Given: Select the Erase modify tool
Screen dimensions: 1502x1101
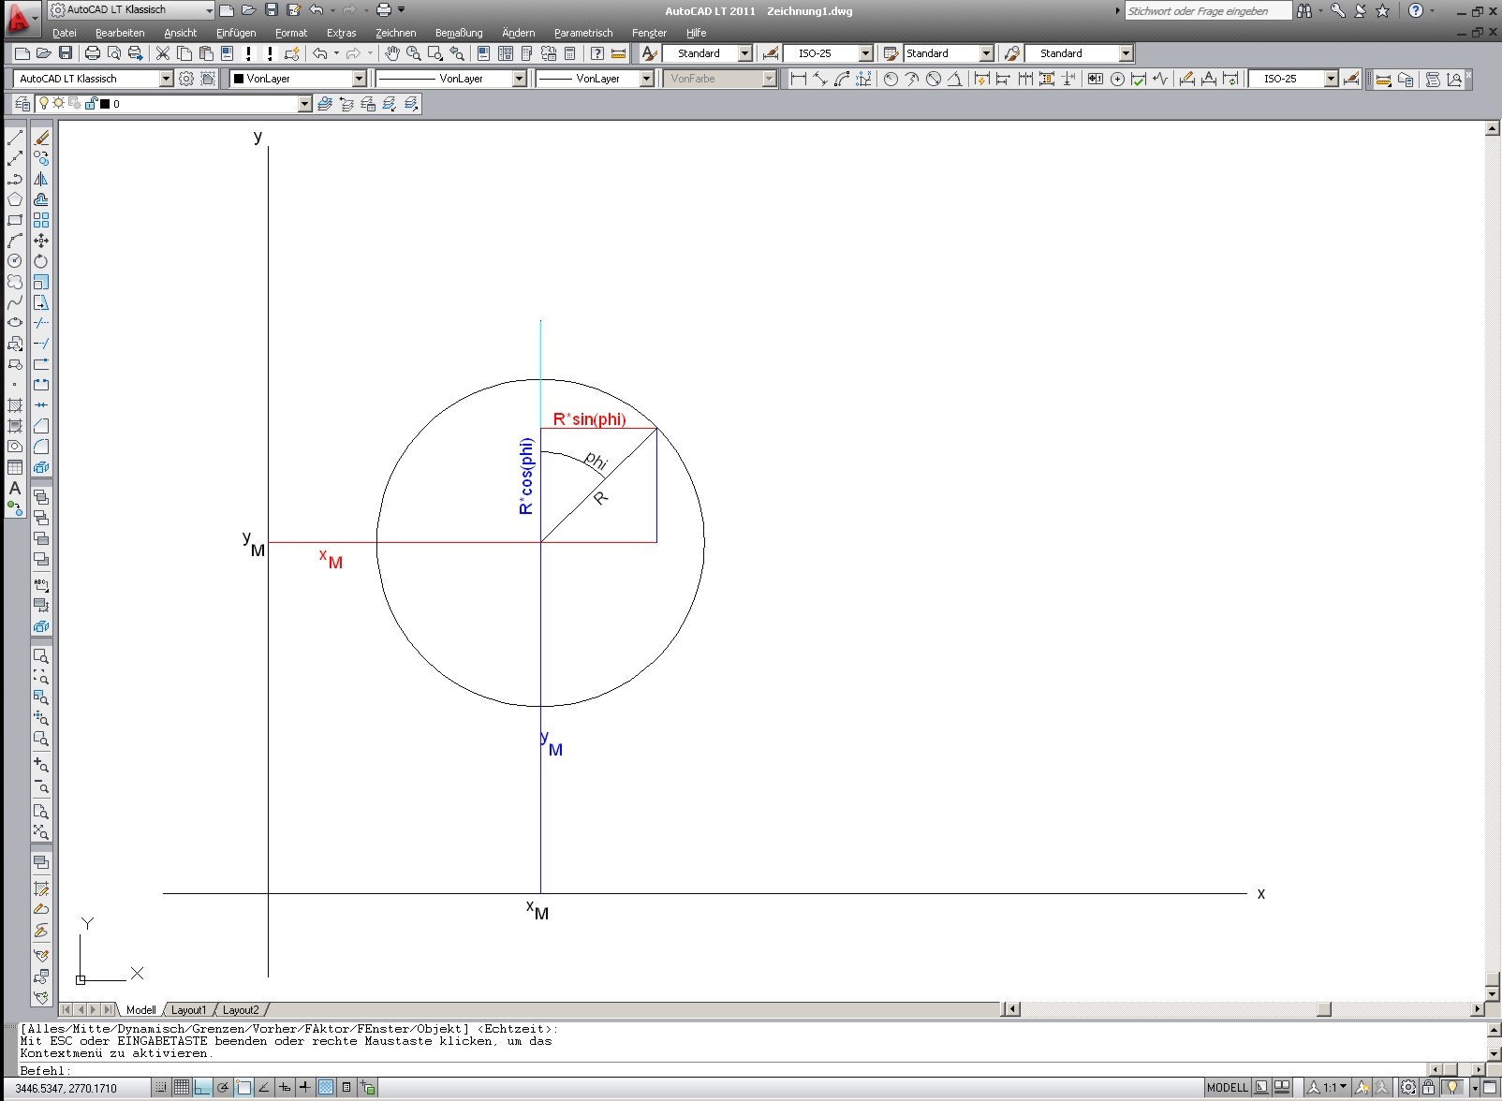Looking at the screenshot, I should pyautogui.click(x=41, y=138).
